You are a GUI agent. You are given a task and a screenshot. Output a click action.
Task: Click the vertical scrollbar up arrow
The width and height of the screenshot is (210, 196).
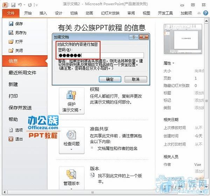[206, 21]
